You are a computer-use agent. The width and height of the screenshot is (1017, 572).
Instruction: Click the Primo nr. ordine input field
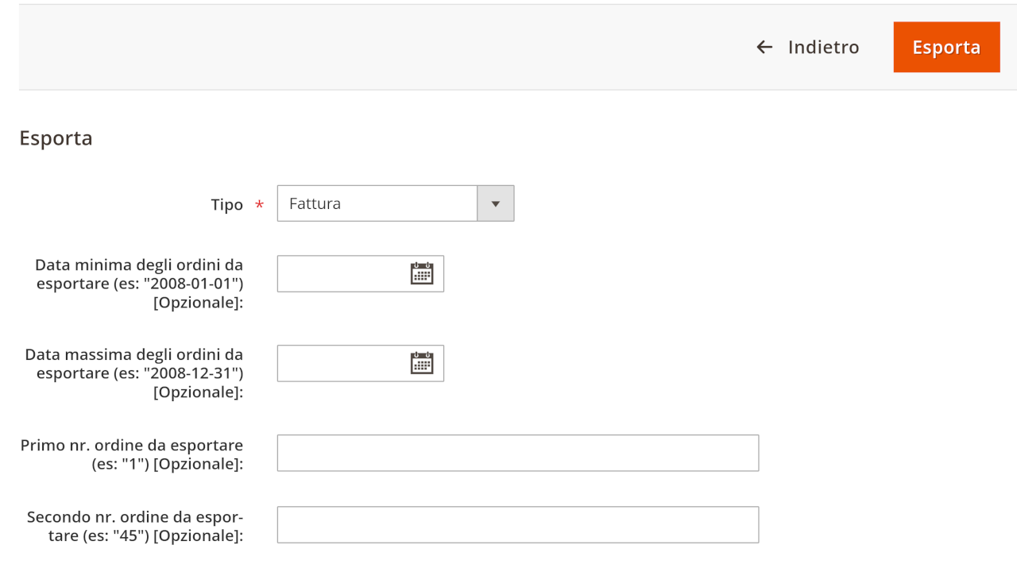[x=517, y=453]
